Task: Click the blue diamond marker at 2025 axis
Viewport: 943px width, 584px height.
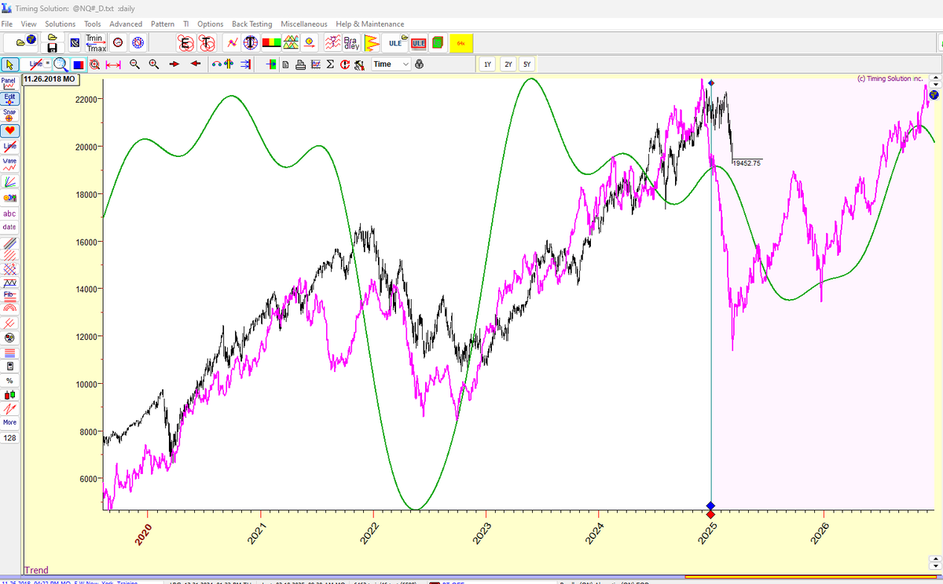Action: click(711, 506)
